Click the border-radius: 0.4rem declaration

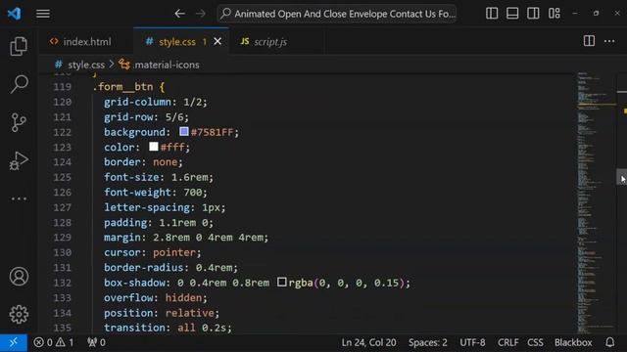(x=170, y=267)
